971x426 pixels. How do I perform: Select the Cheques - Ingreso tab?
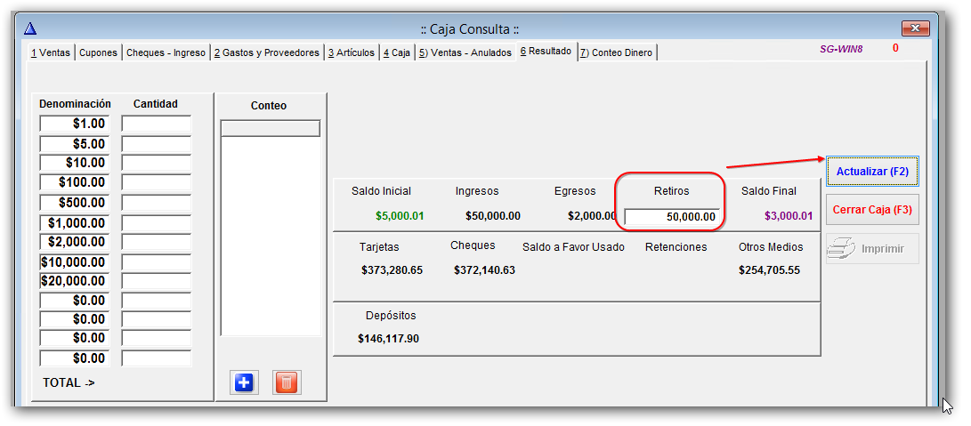(166, 53)
